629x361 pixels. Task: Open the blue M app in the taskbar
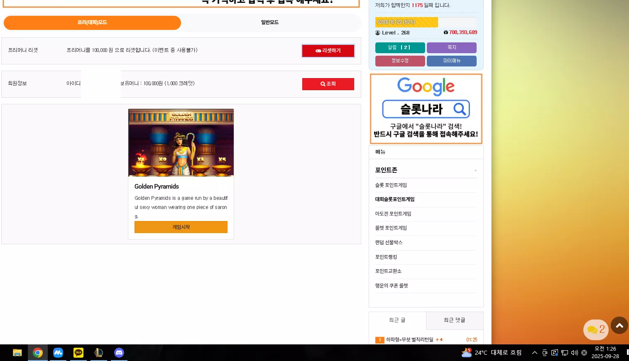(x=58, y=353)
